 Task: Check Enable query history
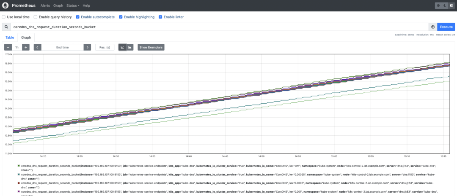pos(35,17)
